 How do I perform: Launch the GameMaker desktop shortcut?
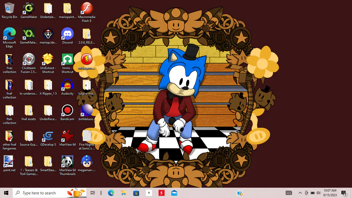point(29,11)
